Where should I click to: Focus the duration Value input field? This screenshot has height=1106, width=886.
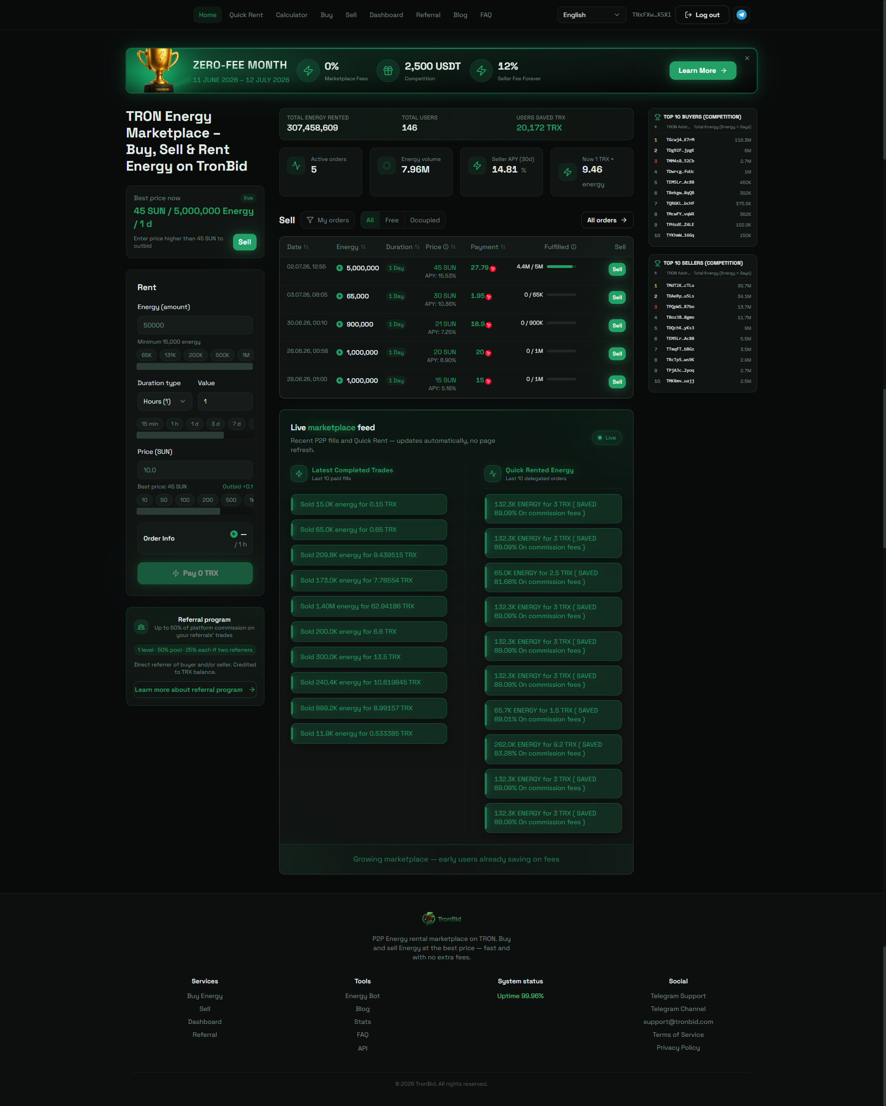(225, 401)
